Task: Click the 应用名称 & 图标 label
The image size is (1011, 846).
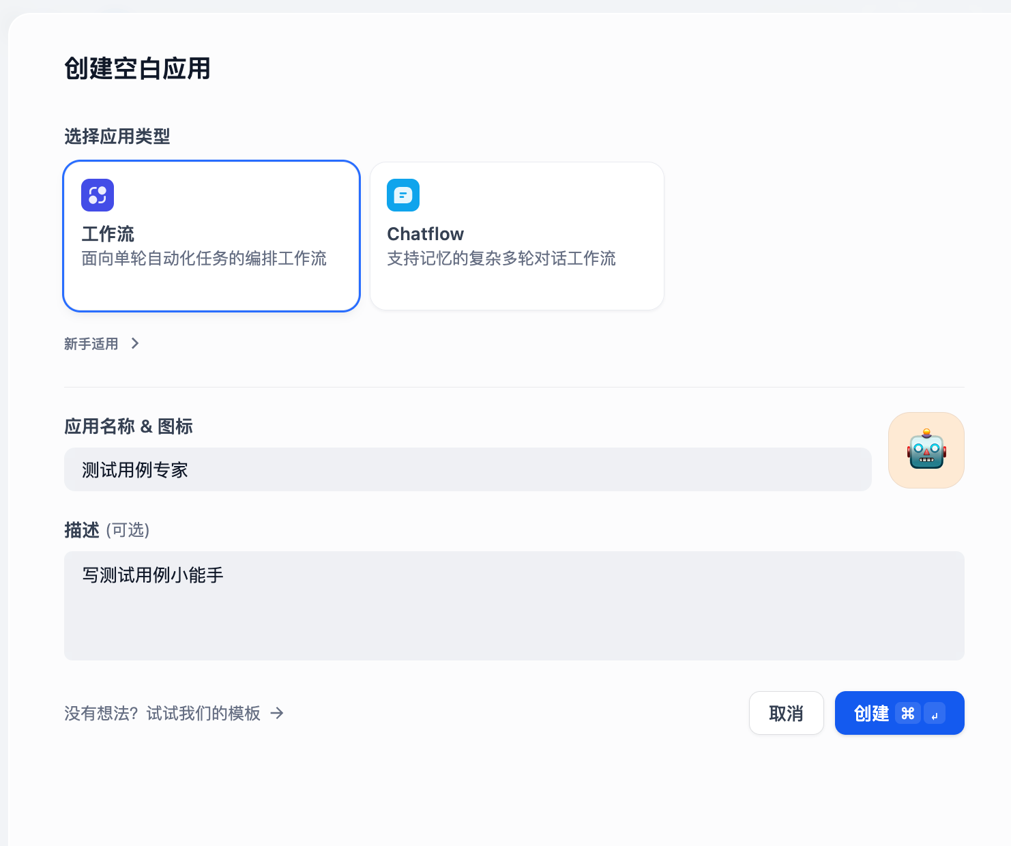Action: click(x=128, y=426)
